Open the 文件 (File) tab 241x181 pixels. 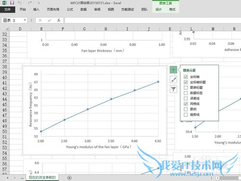click(8, 10)
